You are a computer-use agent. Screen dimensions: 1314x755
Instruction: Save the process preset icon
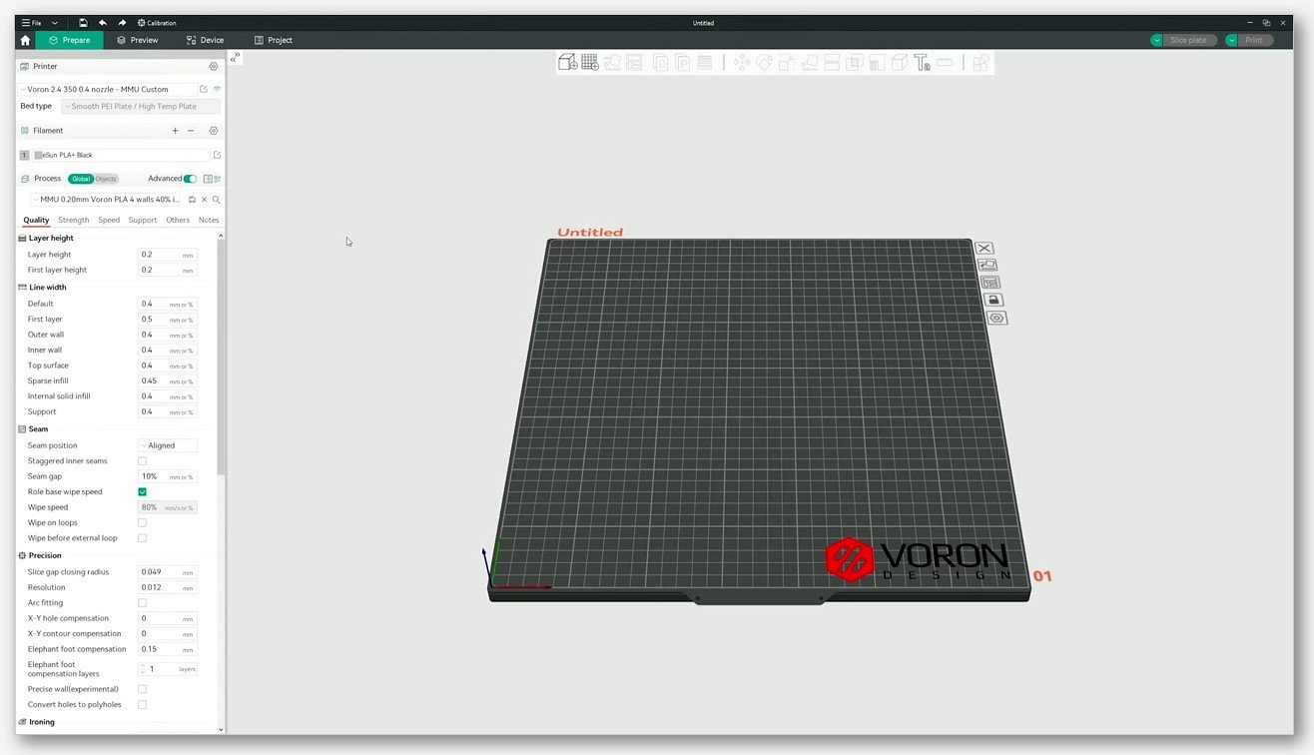click(x=192, y=200)
